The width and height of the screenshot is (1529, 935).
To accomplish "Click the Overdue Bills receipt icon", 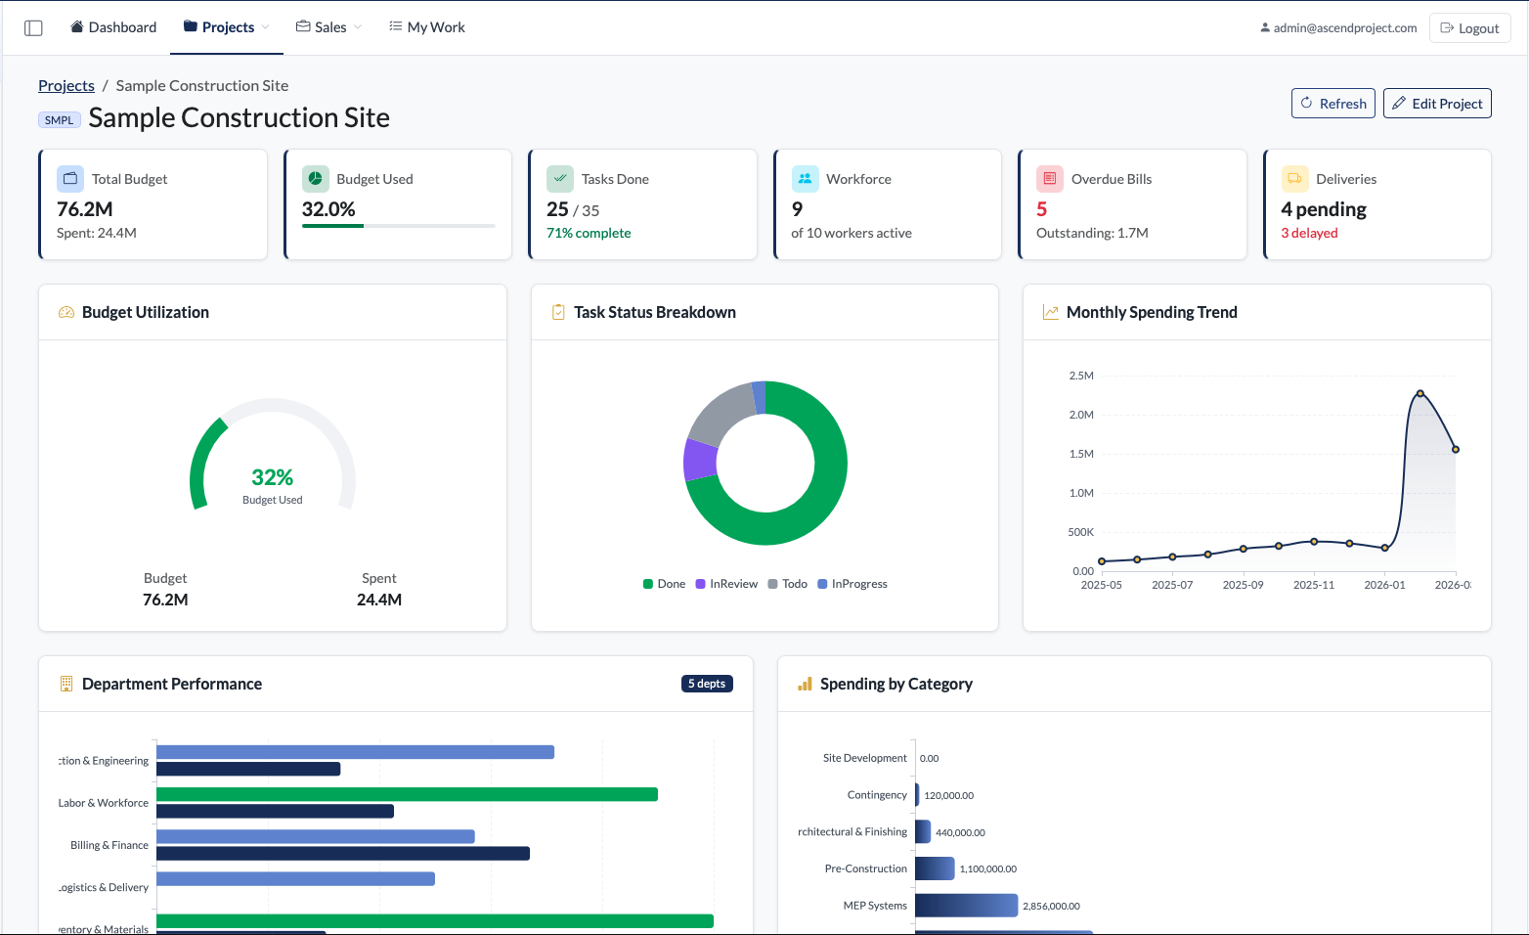I will [1050, 178].
